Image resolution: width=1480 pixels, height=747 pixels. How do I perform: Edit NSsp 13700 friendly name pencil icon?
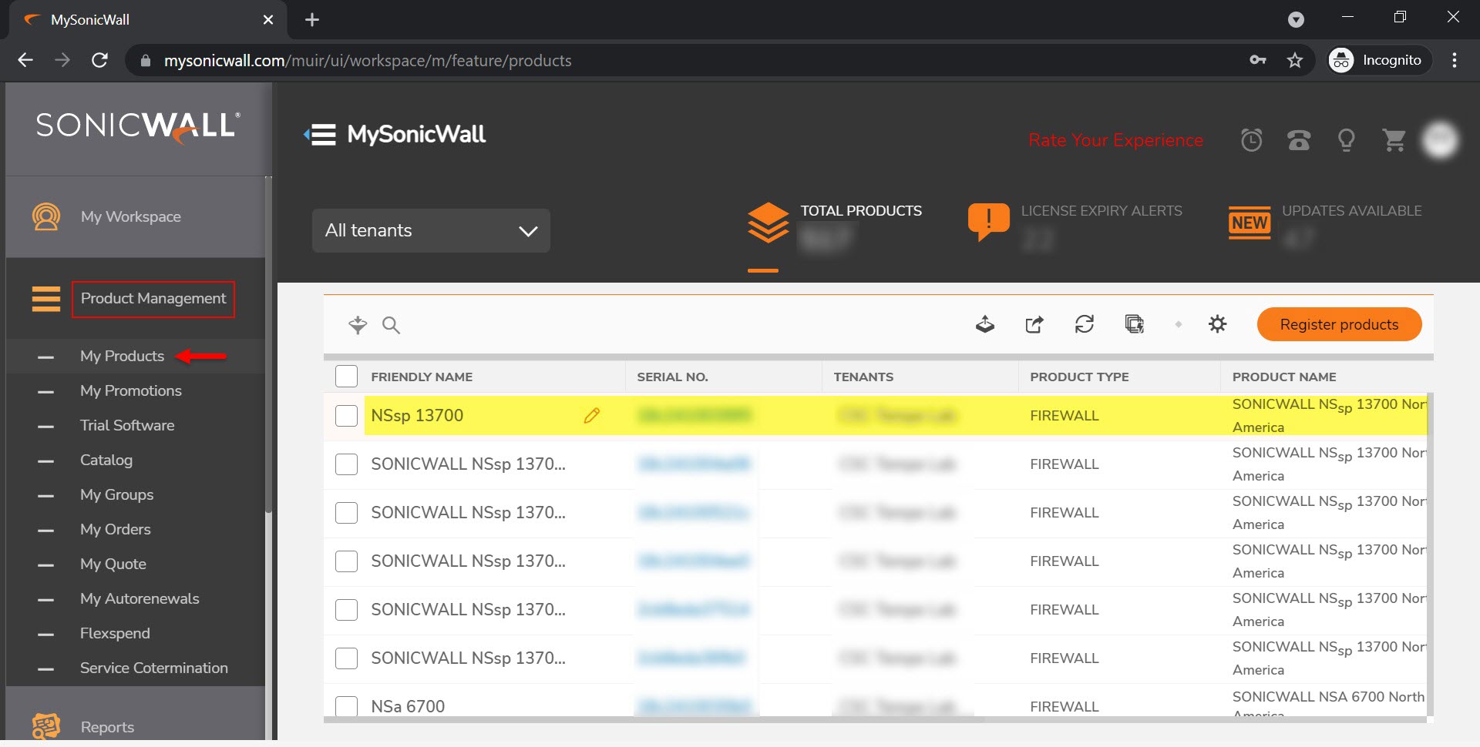pos(591,416)
